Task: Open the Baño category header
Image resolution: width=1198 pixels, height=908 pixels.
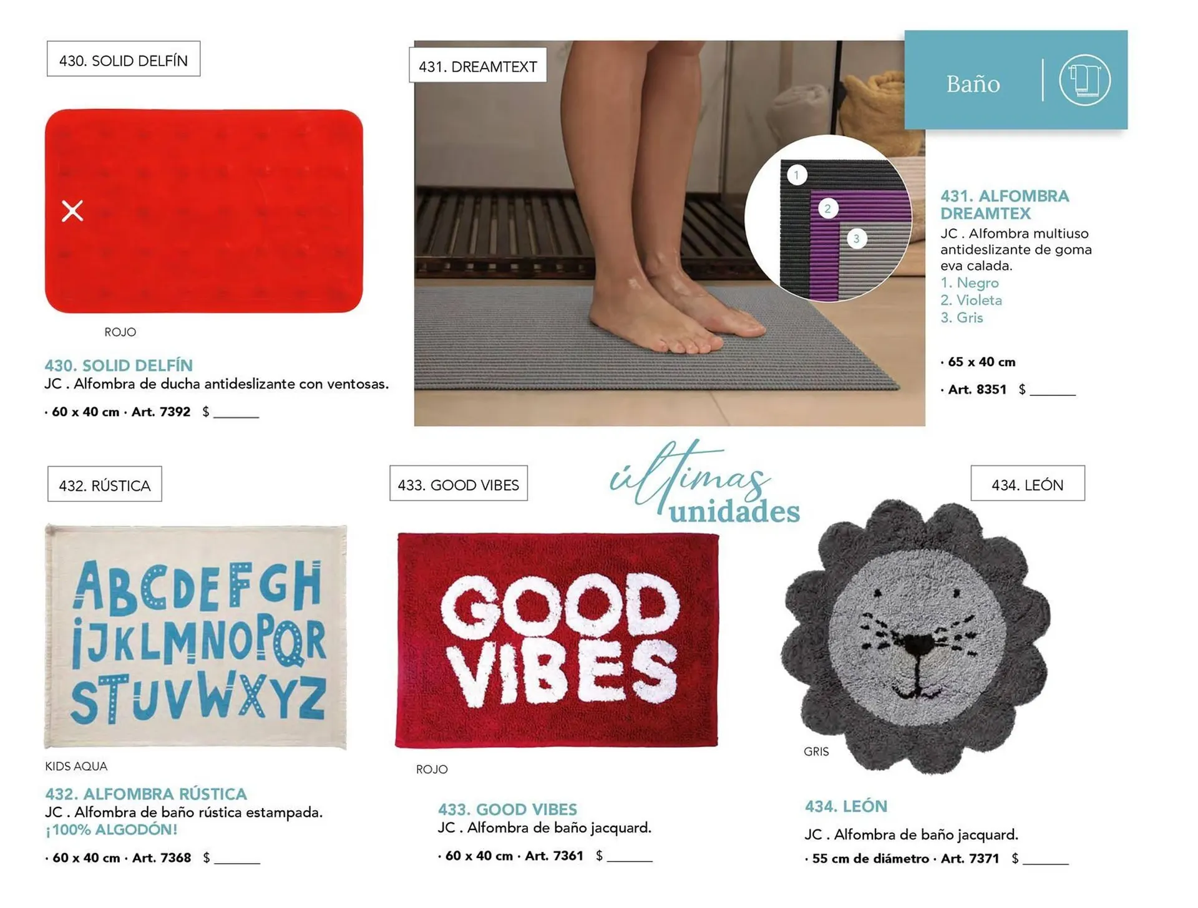Action: (x=973, y=84)
